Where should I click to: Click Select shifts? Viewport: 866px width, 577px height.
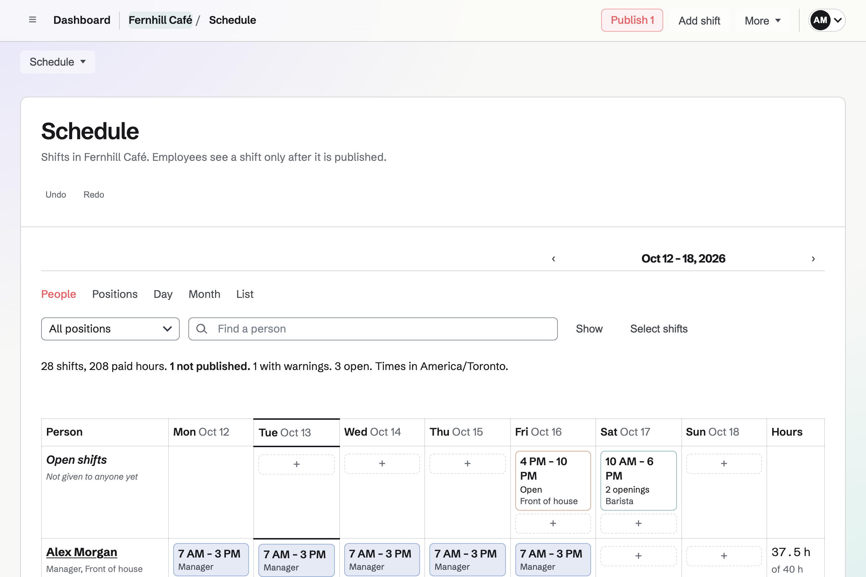[659, 329]
